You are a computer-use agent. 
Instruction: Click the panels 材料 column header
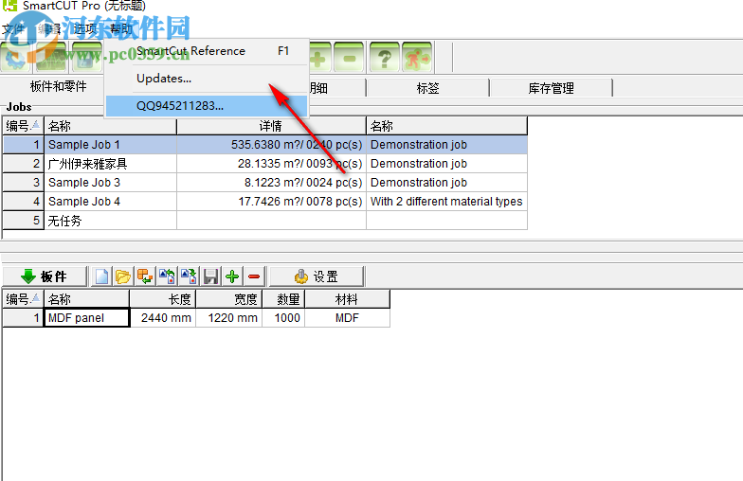pos(347,299)
